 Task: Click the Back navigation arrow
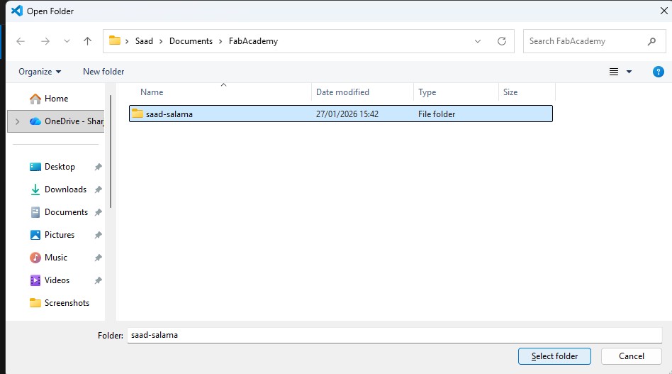(x=20, y=41)
